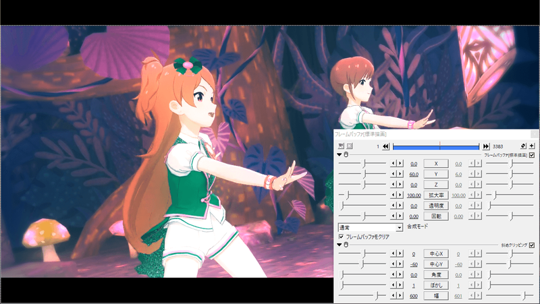Increase left X value with right arrow
This screenshot has width=540, height=304.
pyautogui.click(x=400, y=164)
